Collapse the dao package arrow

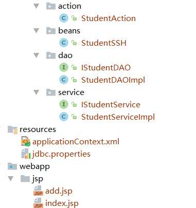[x=37, y=55]
